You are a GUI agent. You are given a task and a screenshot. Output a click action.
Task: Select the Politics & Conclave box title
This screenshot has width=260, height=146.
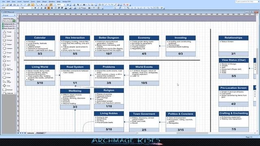click(180, 114)
